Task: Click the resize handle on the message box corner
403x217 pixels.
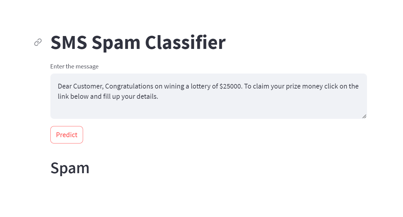Action: click(365, 116)
